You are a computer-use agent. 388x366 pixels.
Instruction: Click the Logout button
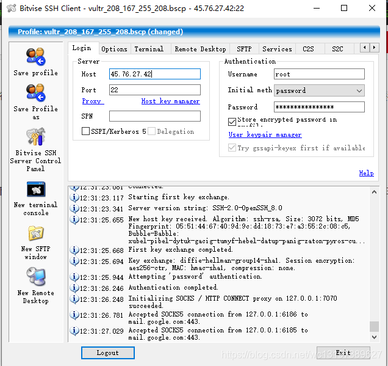click(x=108, y=353)
